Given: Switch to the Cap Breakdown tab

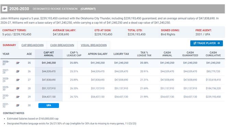Looking at the screenshot, I should pos(33,45).
